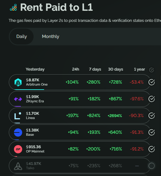Toggle the ZKsync Era row checkmark
The height and width of the screenshot is (176, 161).
click(152, 99)
